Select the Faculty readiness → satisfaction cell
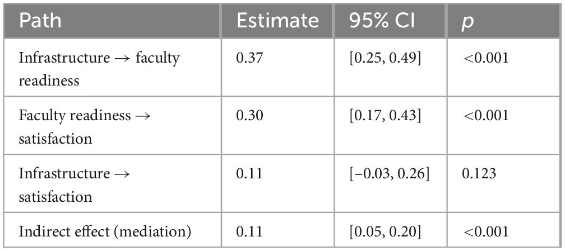The width and height of the screenshot is (565, 251). pyautogui.click(x=85, y=126)
